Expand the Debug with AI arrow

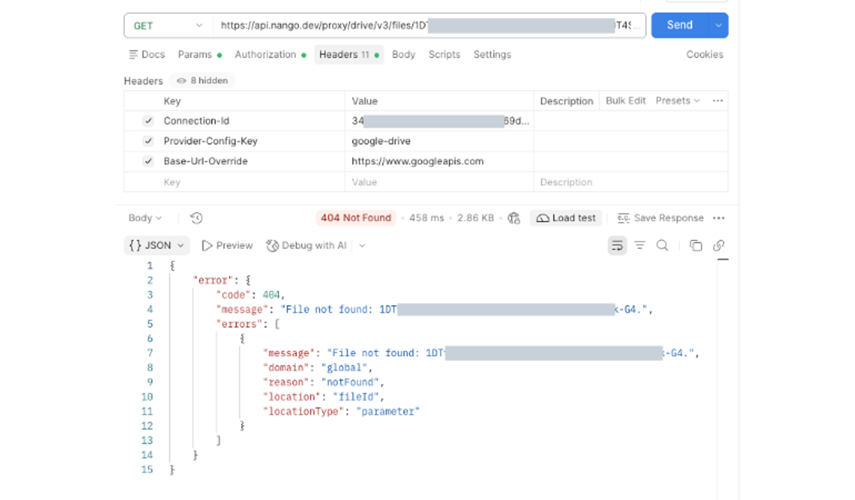[362, 246]
